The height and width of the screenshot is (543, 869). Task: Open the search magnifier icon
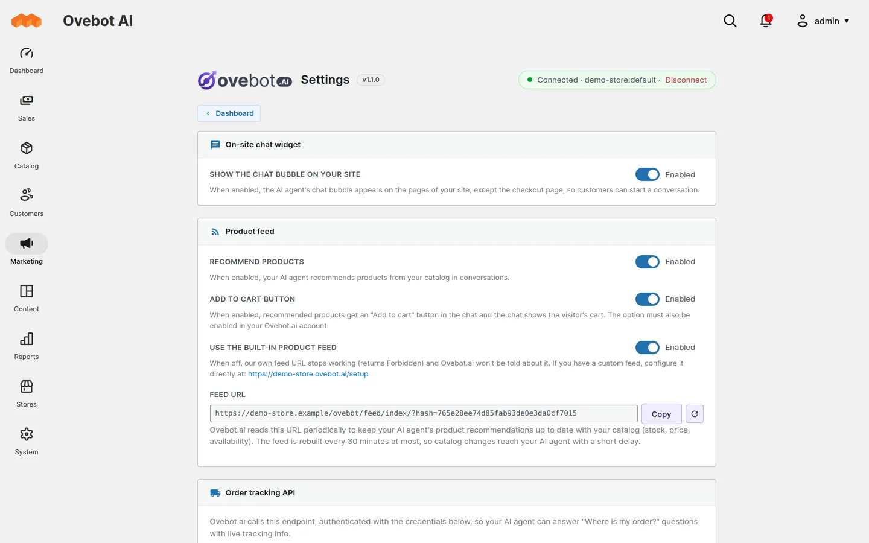coord(730,21)
